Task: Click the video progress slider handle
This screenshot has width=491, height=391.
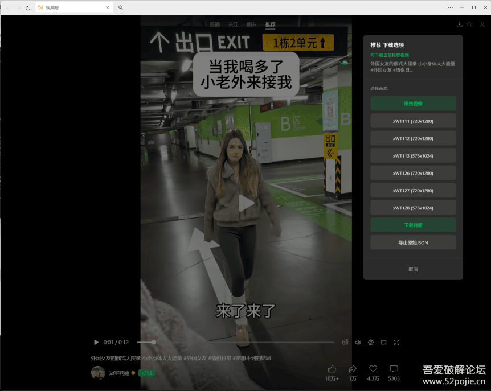Action: [x=153, y=343]
